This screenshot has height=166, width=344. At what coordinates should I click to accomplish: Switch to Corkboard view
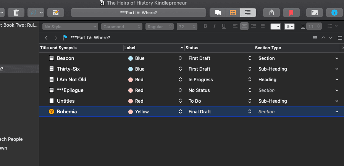[x=233, y=13]
